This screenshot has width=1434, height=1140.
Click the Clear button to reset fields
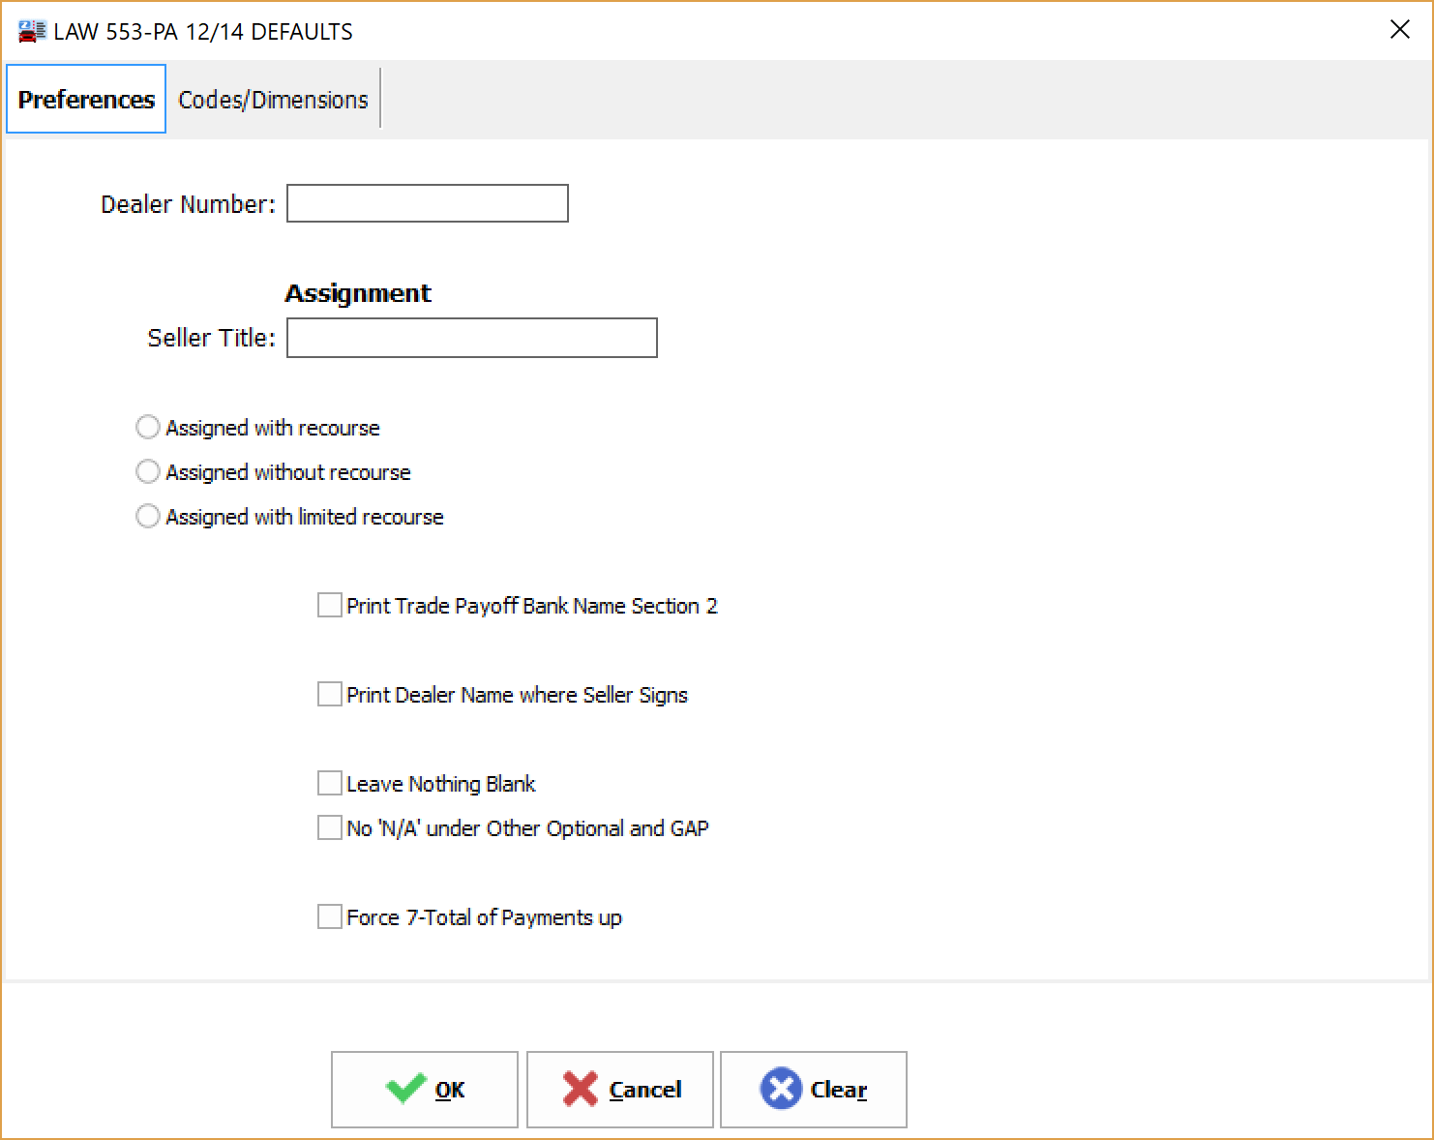[814, 1088]
